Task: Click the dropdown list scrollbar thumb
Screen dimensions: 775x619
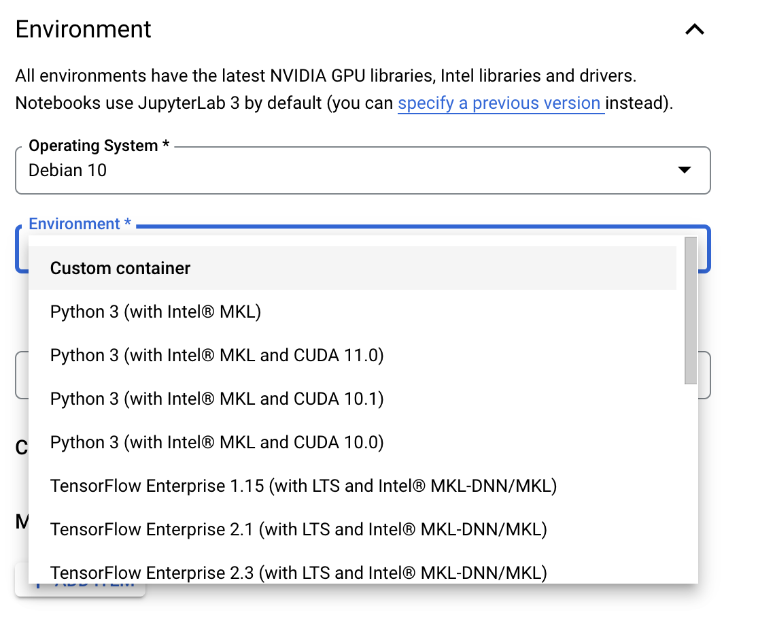Action: click(x=691, y=310)
